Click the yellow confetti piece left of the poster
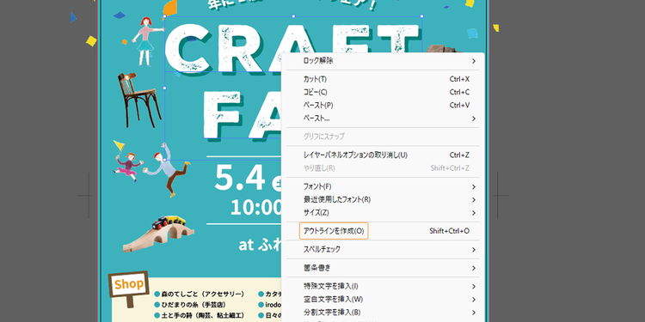 coord(91,41)
